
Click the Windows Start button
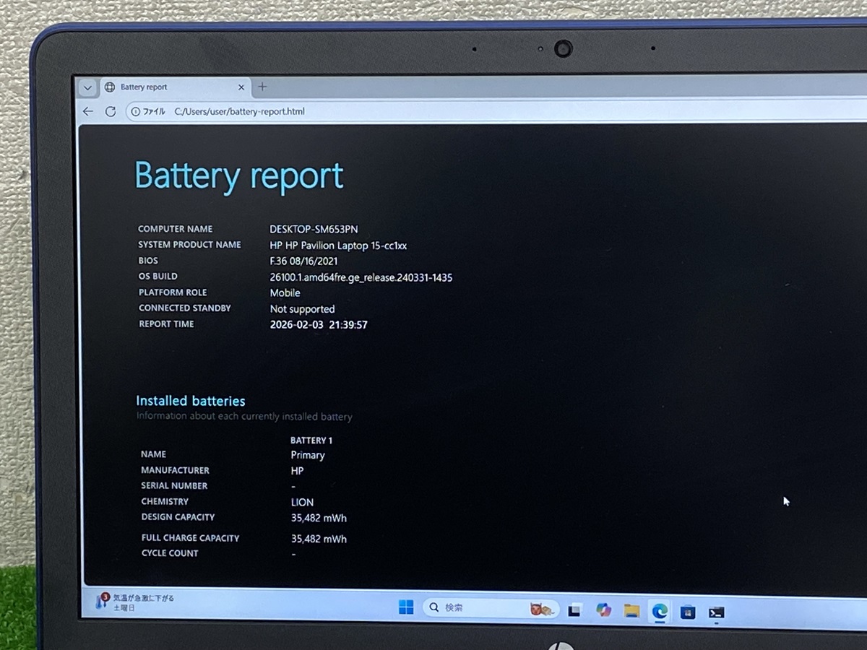406,609
